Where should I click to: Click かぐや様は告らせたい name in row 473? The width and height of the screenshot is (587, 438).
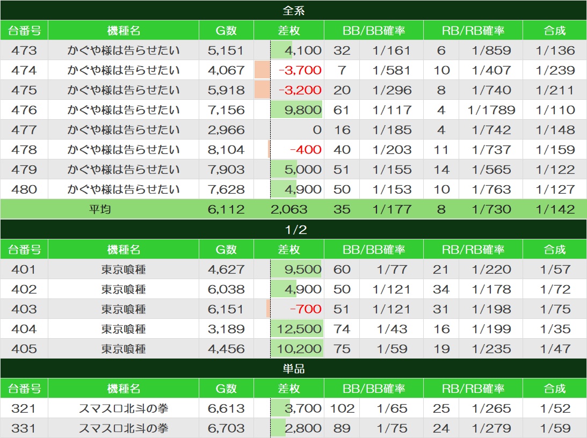point(123,50)
